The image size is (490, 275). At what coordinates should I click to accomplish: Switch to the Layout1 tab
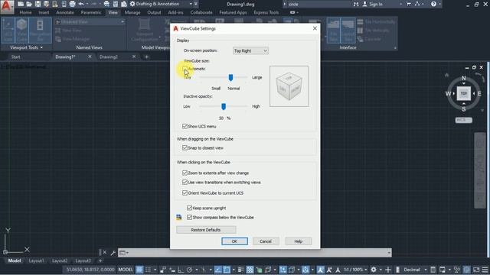(36, 260)
